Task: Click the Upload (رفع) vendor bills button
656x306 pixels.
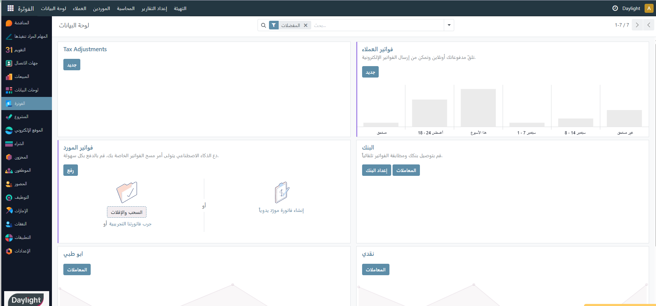Action: [71, 170]
